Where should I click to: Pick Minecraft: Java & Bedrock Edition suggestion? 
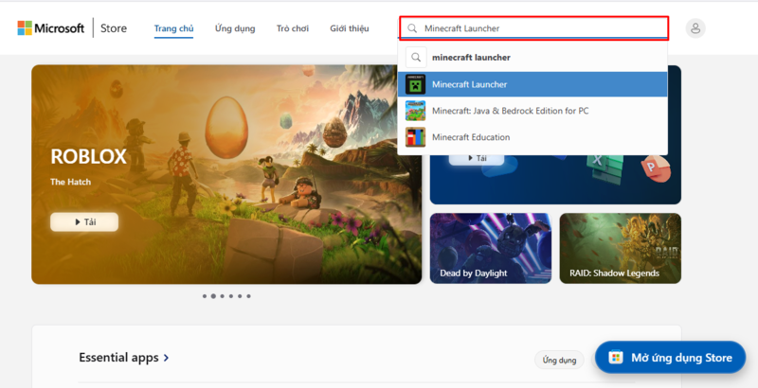click(532, 111)
